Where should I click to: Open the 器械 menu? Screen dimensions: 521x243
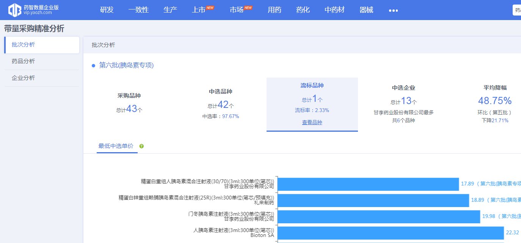coord(366,10)
